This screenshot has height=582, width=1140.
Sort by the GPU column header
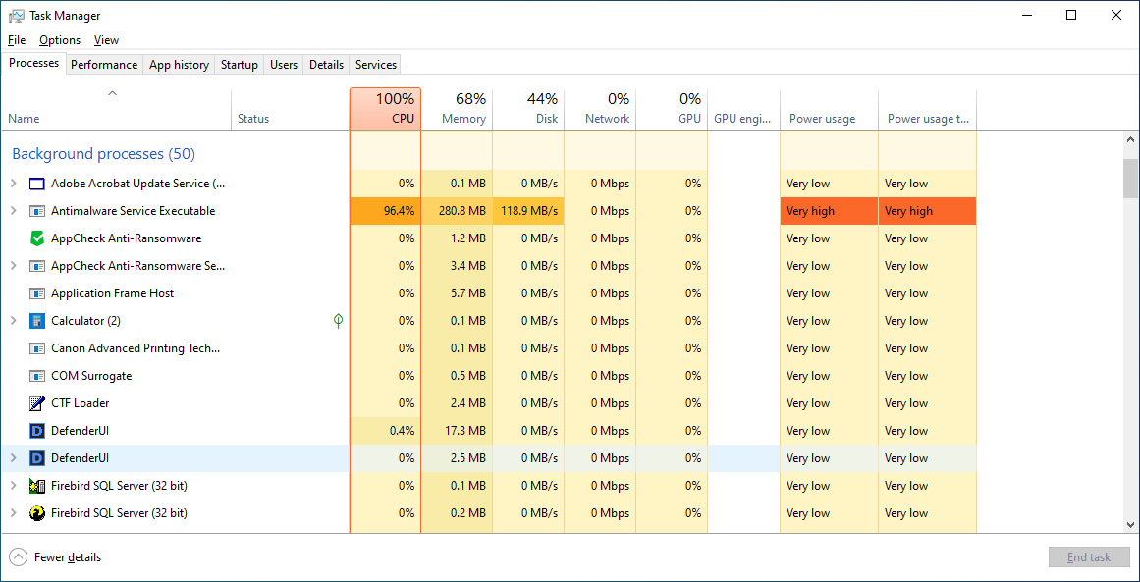coord(672,109)
